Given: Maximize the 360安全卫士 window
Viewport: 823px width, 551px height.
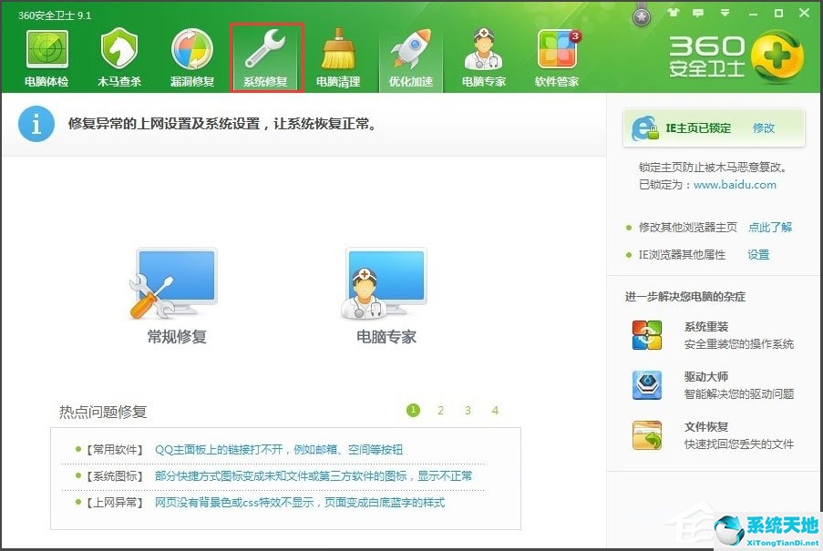Looking at the screenshot, I should (778, 13).
